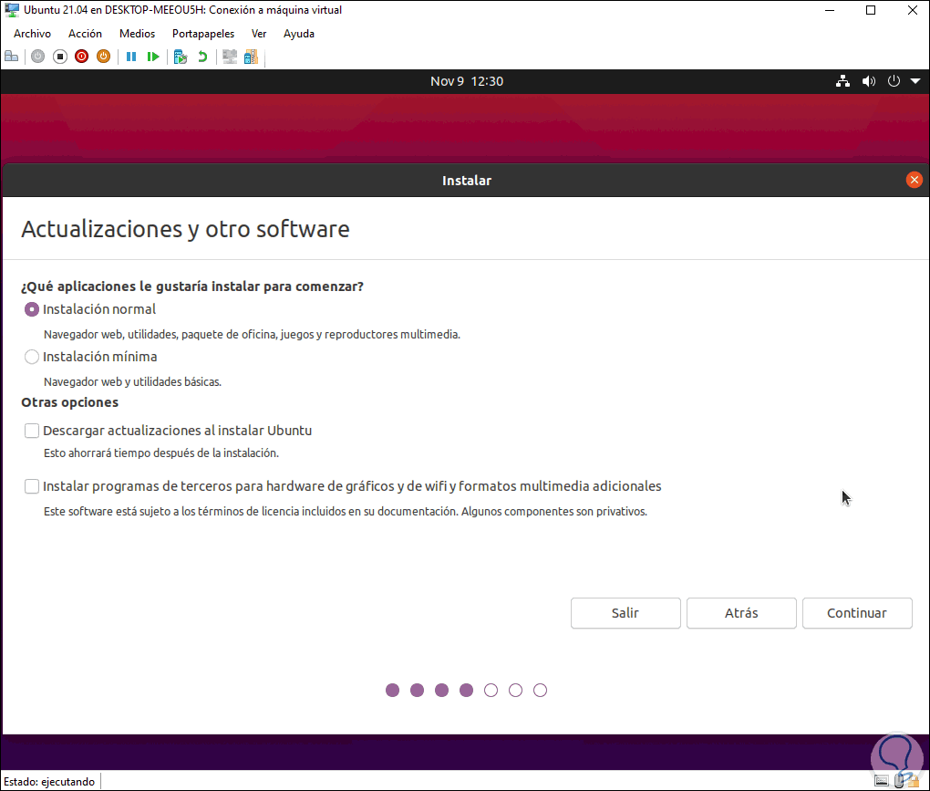Click the grey Start VM power icon

tap(38, 57)
